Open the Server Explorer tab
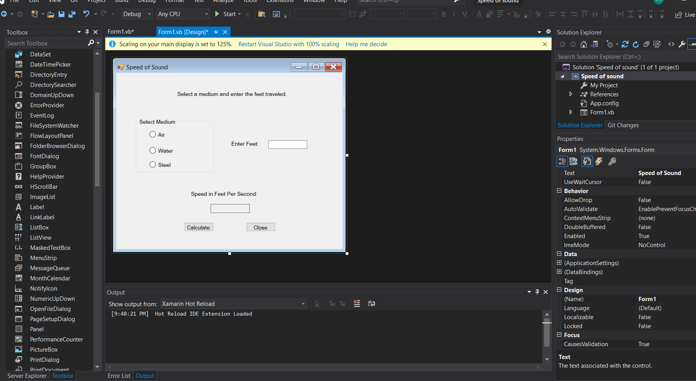 point(27,376)
